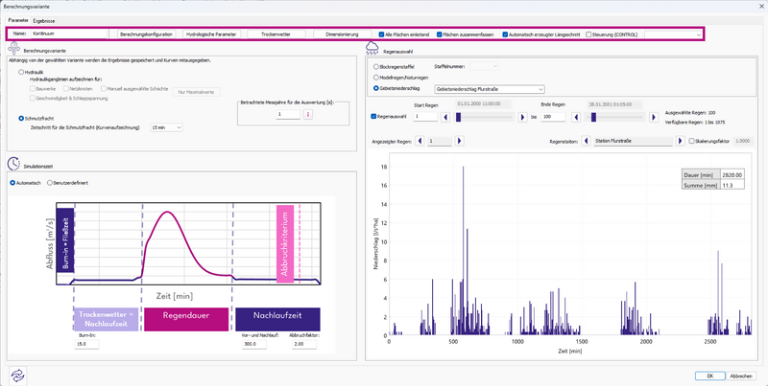Viewport: 768px width, 386px height.
Task: Select the Schmutzfracht radio option
Action: coord(21,118)
